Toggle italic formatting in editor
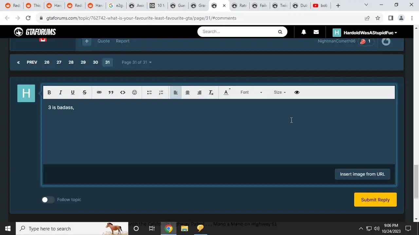 coord(61,92)
